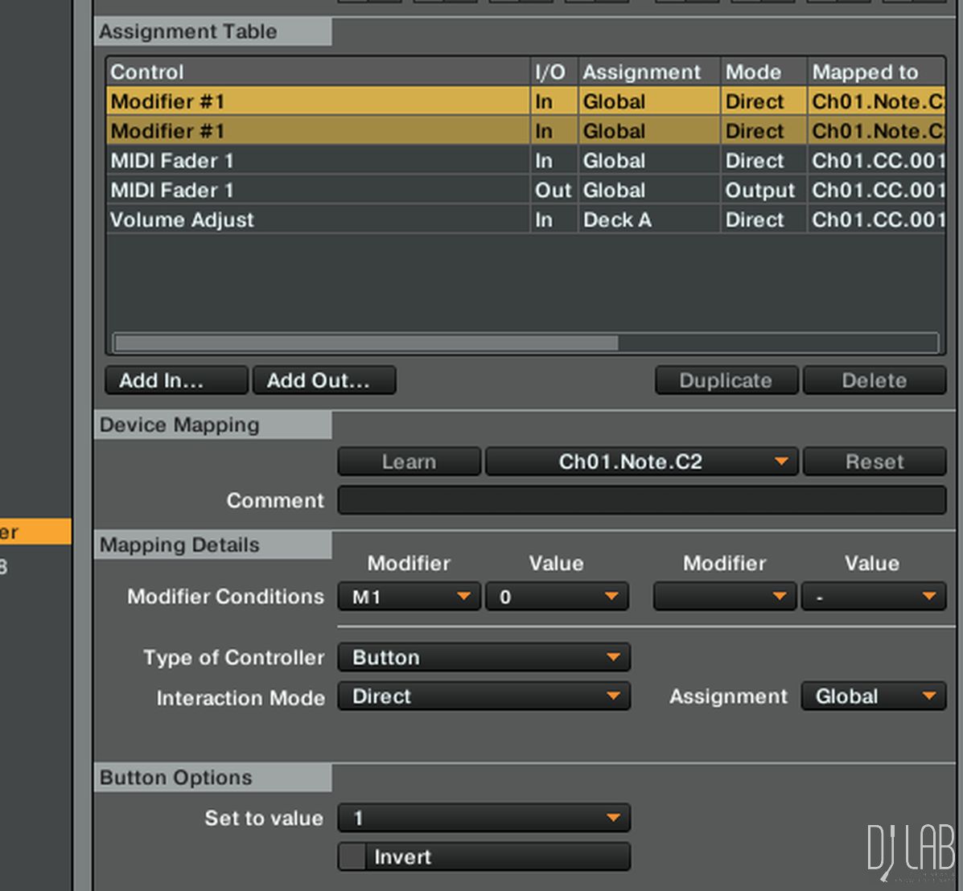Click the assignment table horizontal scrollbar
Viewport: 963px width, 891px height.
click(366, 343)
